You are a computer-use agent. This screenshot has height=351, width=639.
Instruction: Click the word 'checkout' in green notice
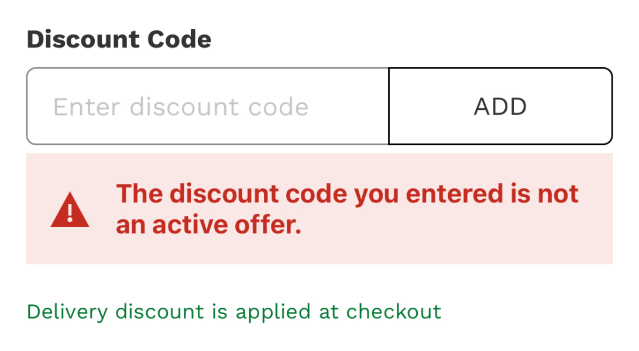click(394, 312)
